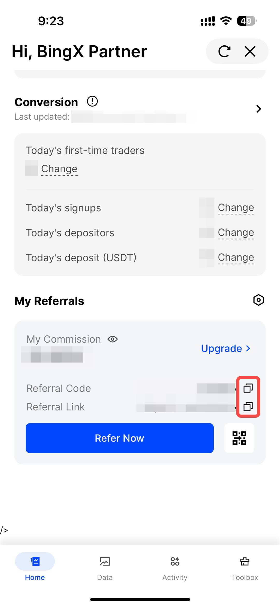280x607 pixels.
Task: Tap the refresh icon in header
Action: coord(224,51)
